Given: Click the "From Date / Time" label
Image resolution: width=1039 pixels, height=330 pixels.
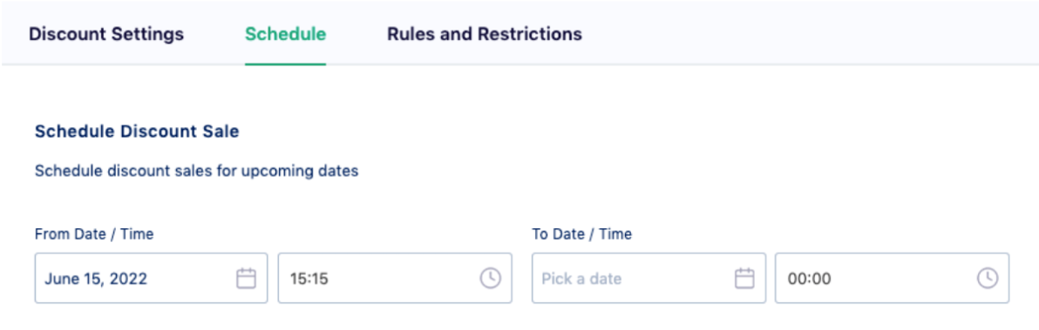Looking at the screenshot, I should tap(94, 234).
